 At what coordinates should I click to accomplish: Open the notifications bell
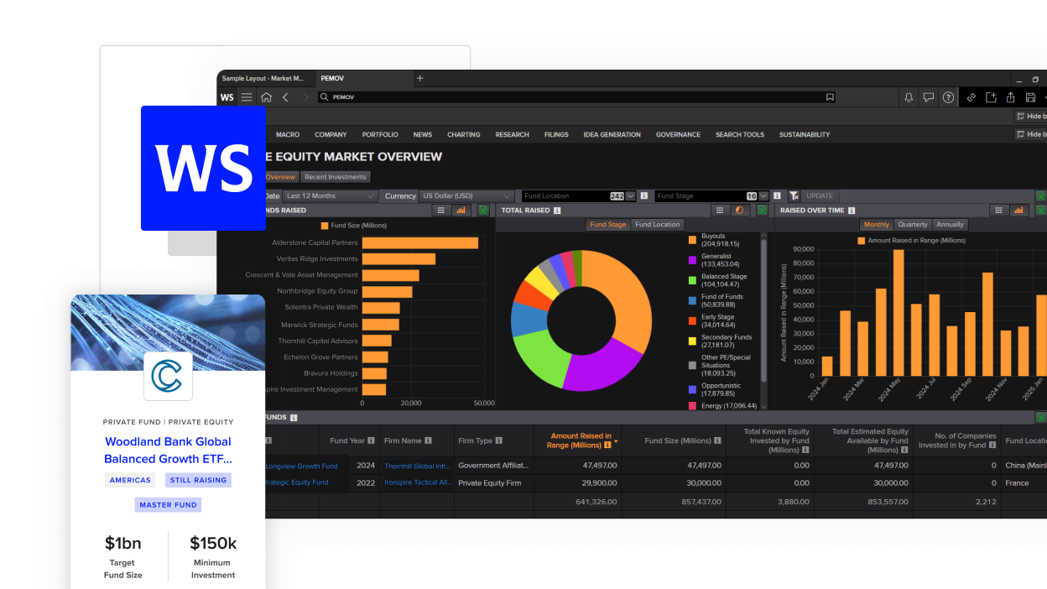point(909,97)
